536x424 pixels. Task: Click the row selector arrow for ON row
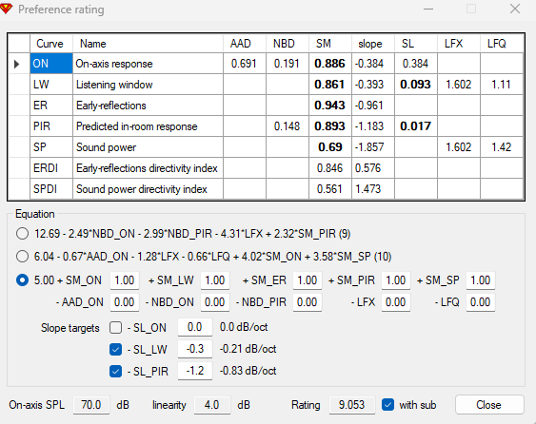[x=16, y=64]
